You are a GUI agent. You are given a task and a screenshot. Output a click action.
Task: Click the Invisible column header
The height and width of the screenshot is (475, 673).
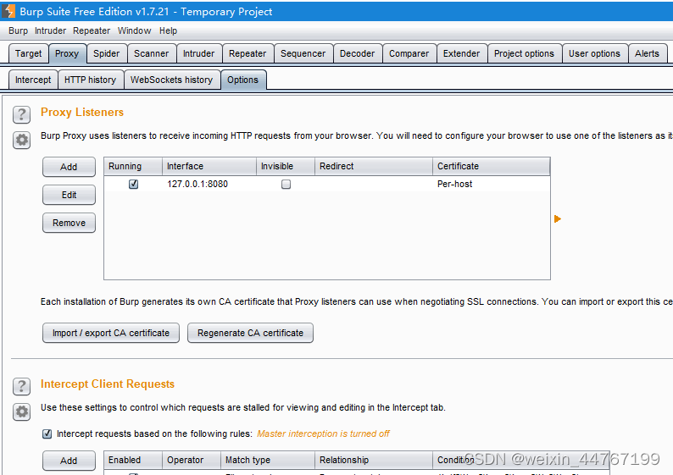click(286, 166)
